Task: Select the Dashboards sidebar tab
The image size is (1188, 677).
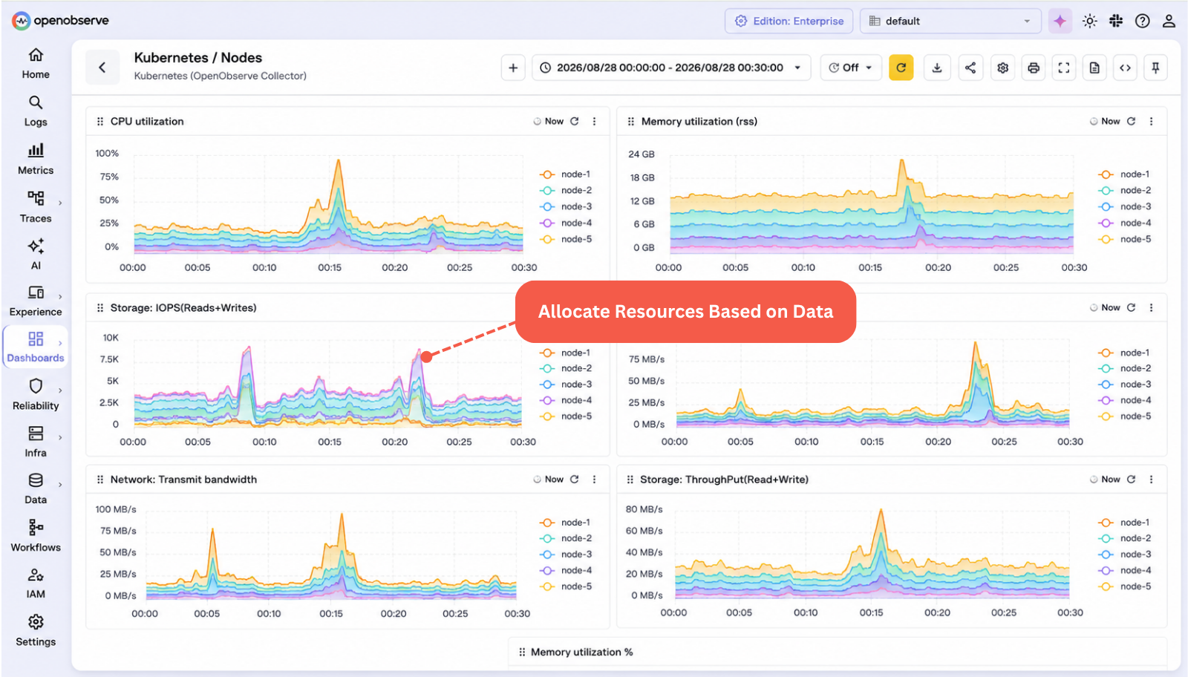Action: click(x=36, y=347)
